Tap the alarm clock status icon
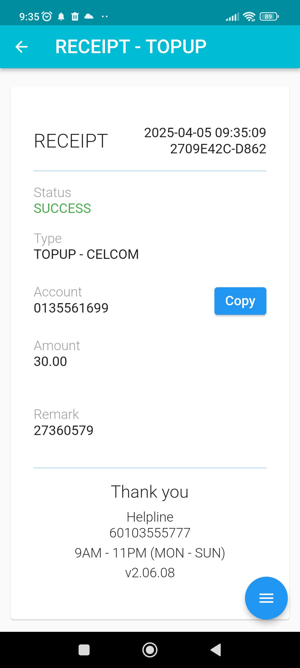 [x=47, y=17]
